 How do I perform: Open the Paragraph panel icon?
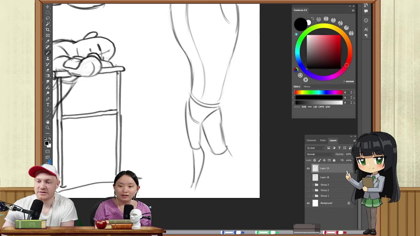(x=366, y=36)
